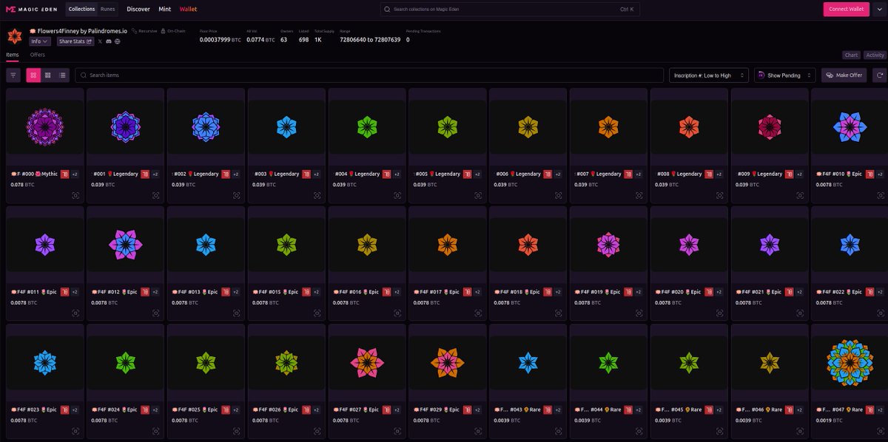Go to Mint
The width and height of the screenshot is (888, 442).
pos(165,9)
